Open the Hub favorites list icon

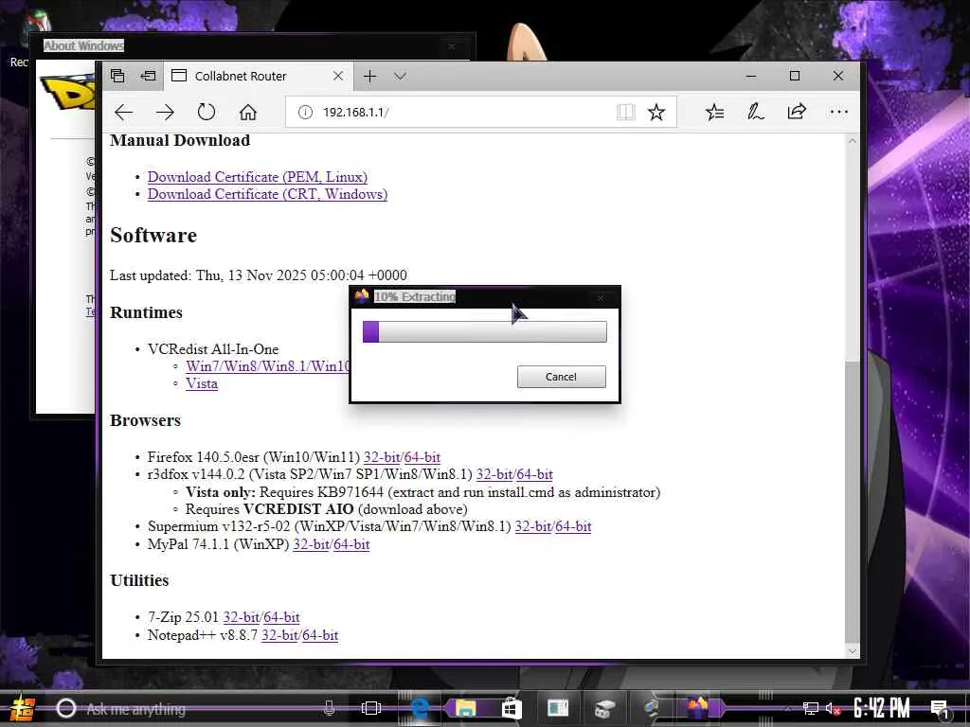714,112
